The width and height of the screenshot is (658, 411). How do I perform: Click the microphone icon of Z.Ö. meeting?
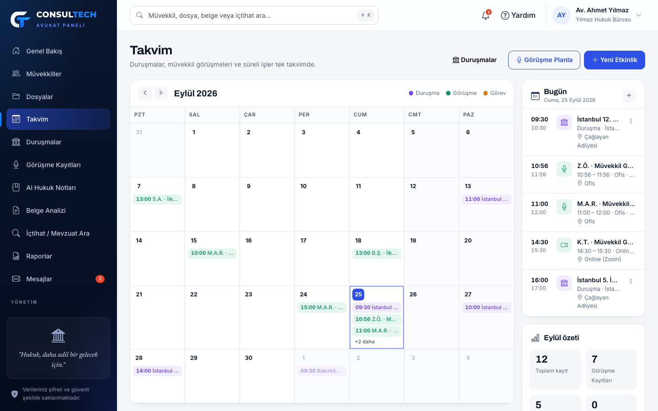564,169
